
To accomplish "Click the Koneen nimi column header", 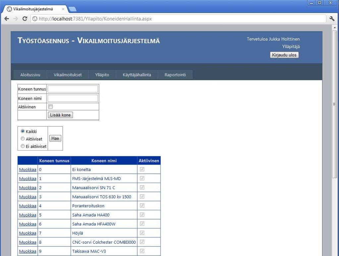I will click(104, 161).
